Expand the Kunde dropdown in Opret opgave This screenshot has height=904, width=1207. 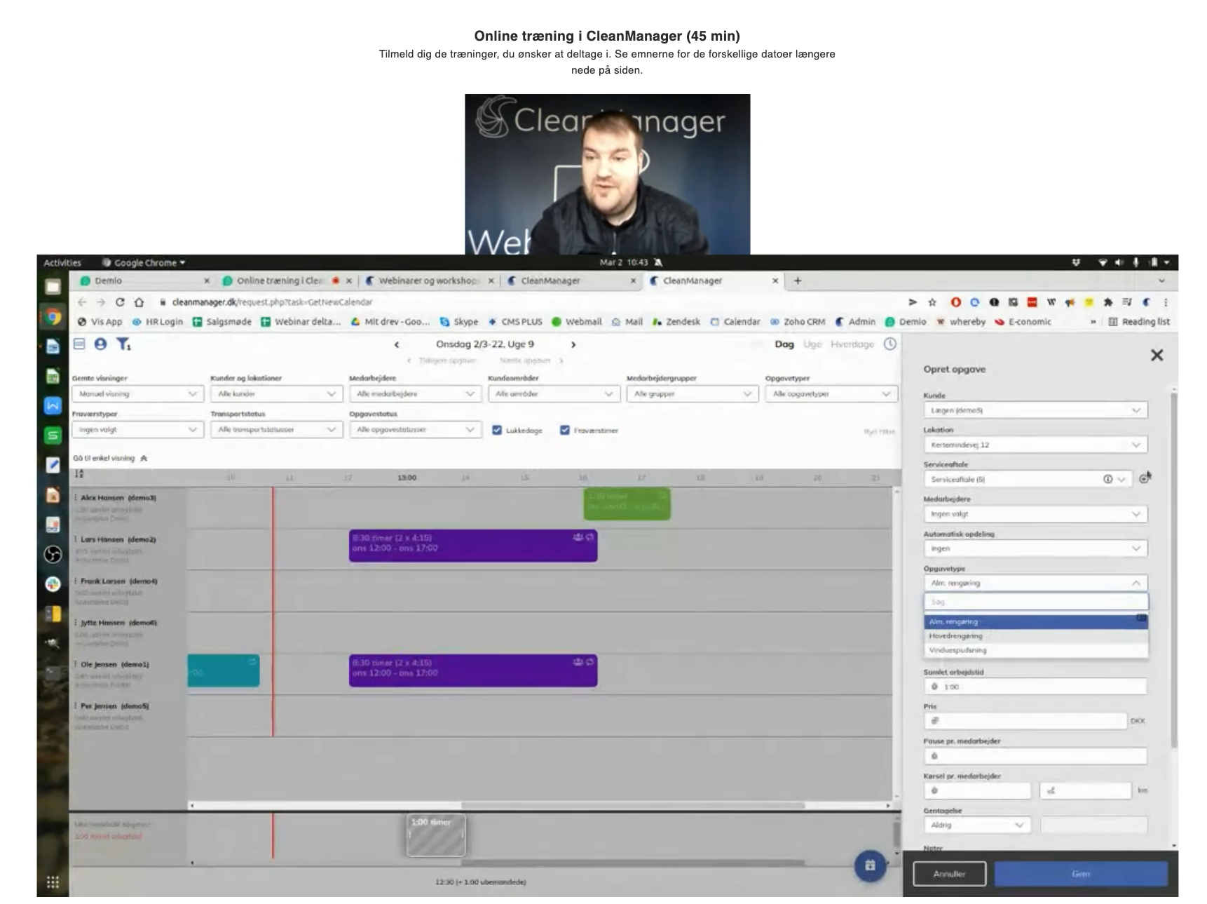pyautogui.click(x=1035, y=410)
